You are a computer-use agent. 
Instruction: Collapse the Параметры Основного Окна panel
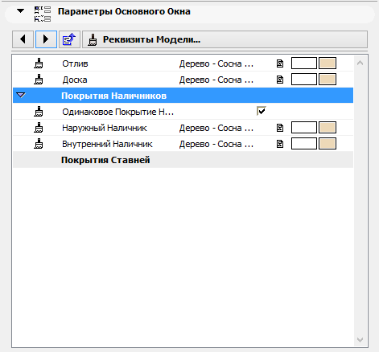(20, 11)
